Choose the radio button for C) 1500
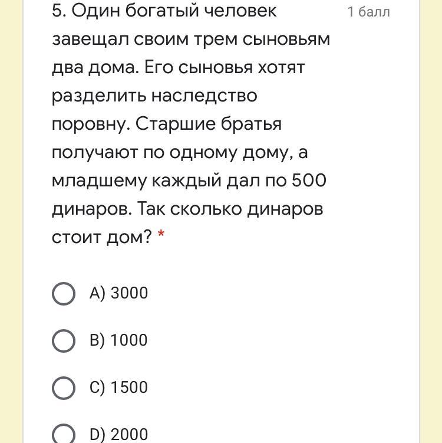 (x=64, y=388)
